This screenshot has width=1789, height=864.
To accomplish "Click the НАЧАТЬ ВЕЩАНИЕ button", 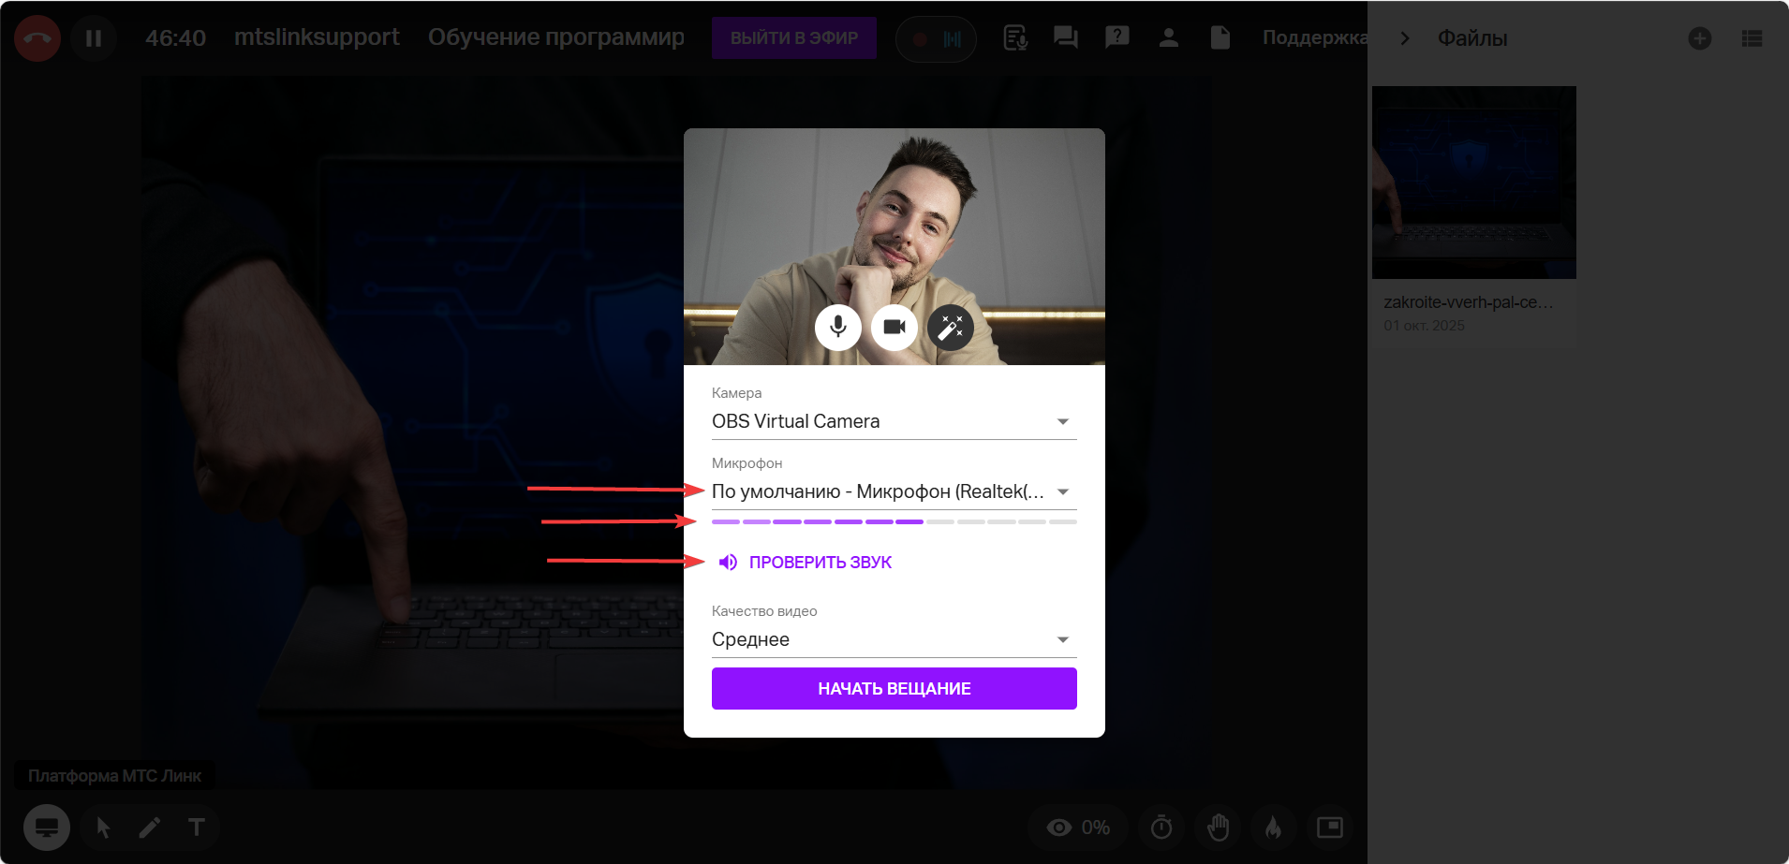I will tap(894, 689).
